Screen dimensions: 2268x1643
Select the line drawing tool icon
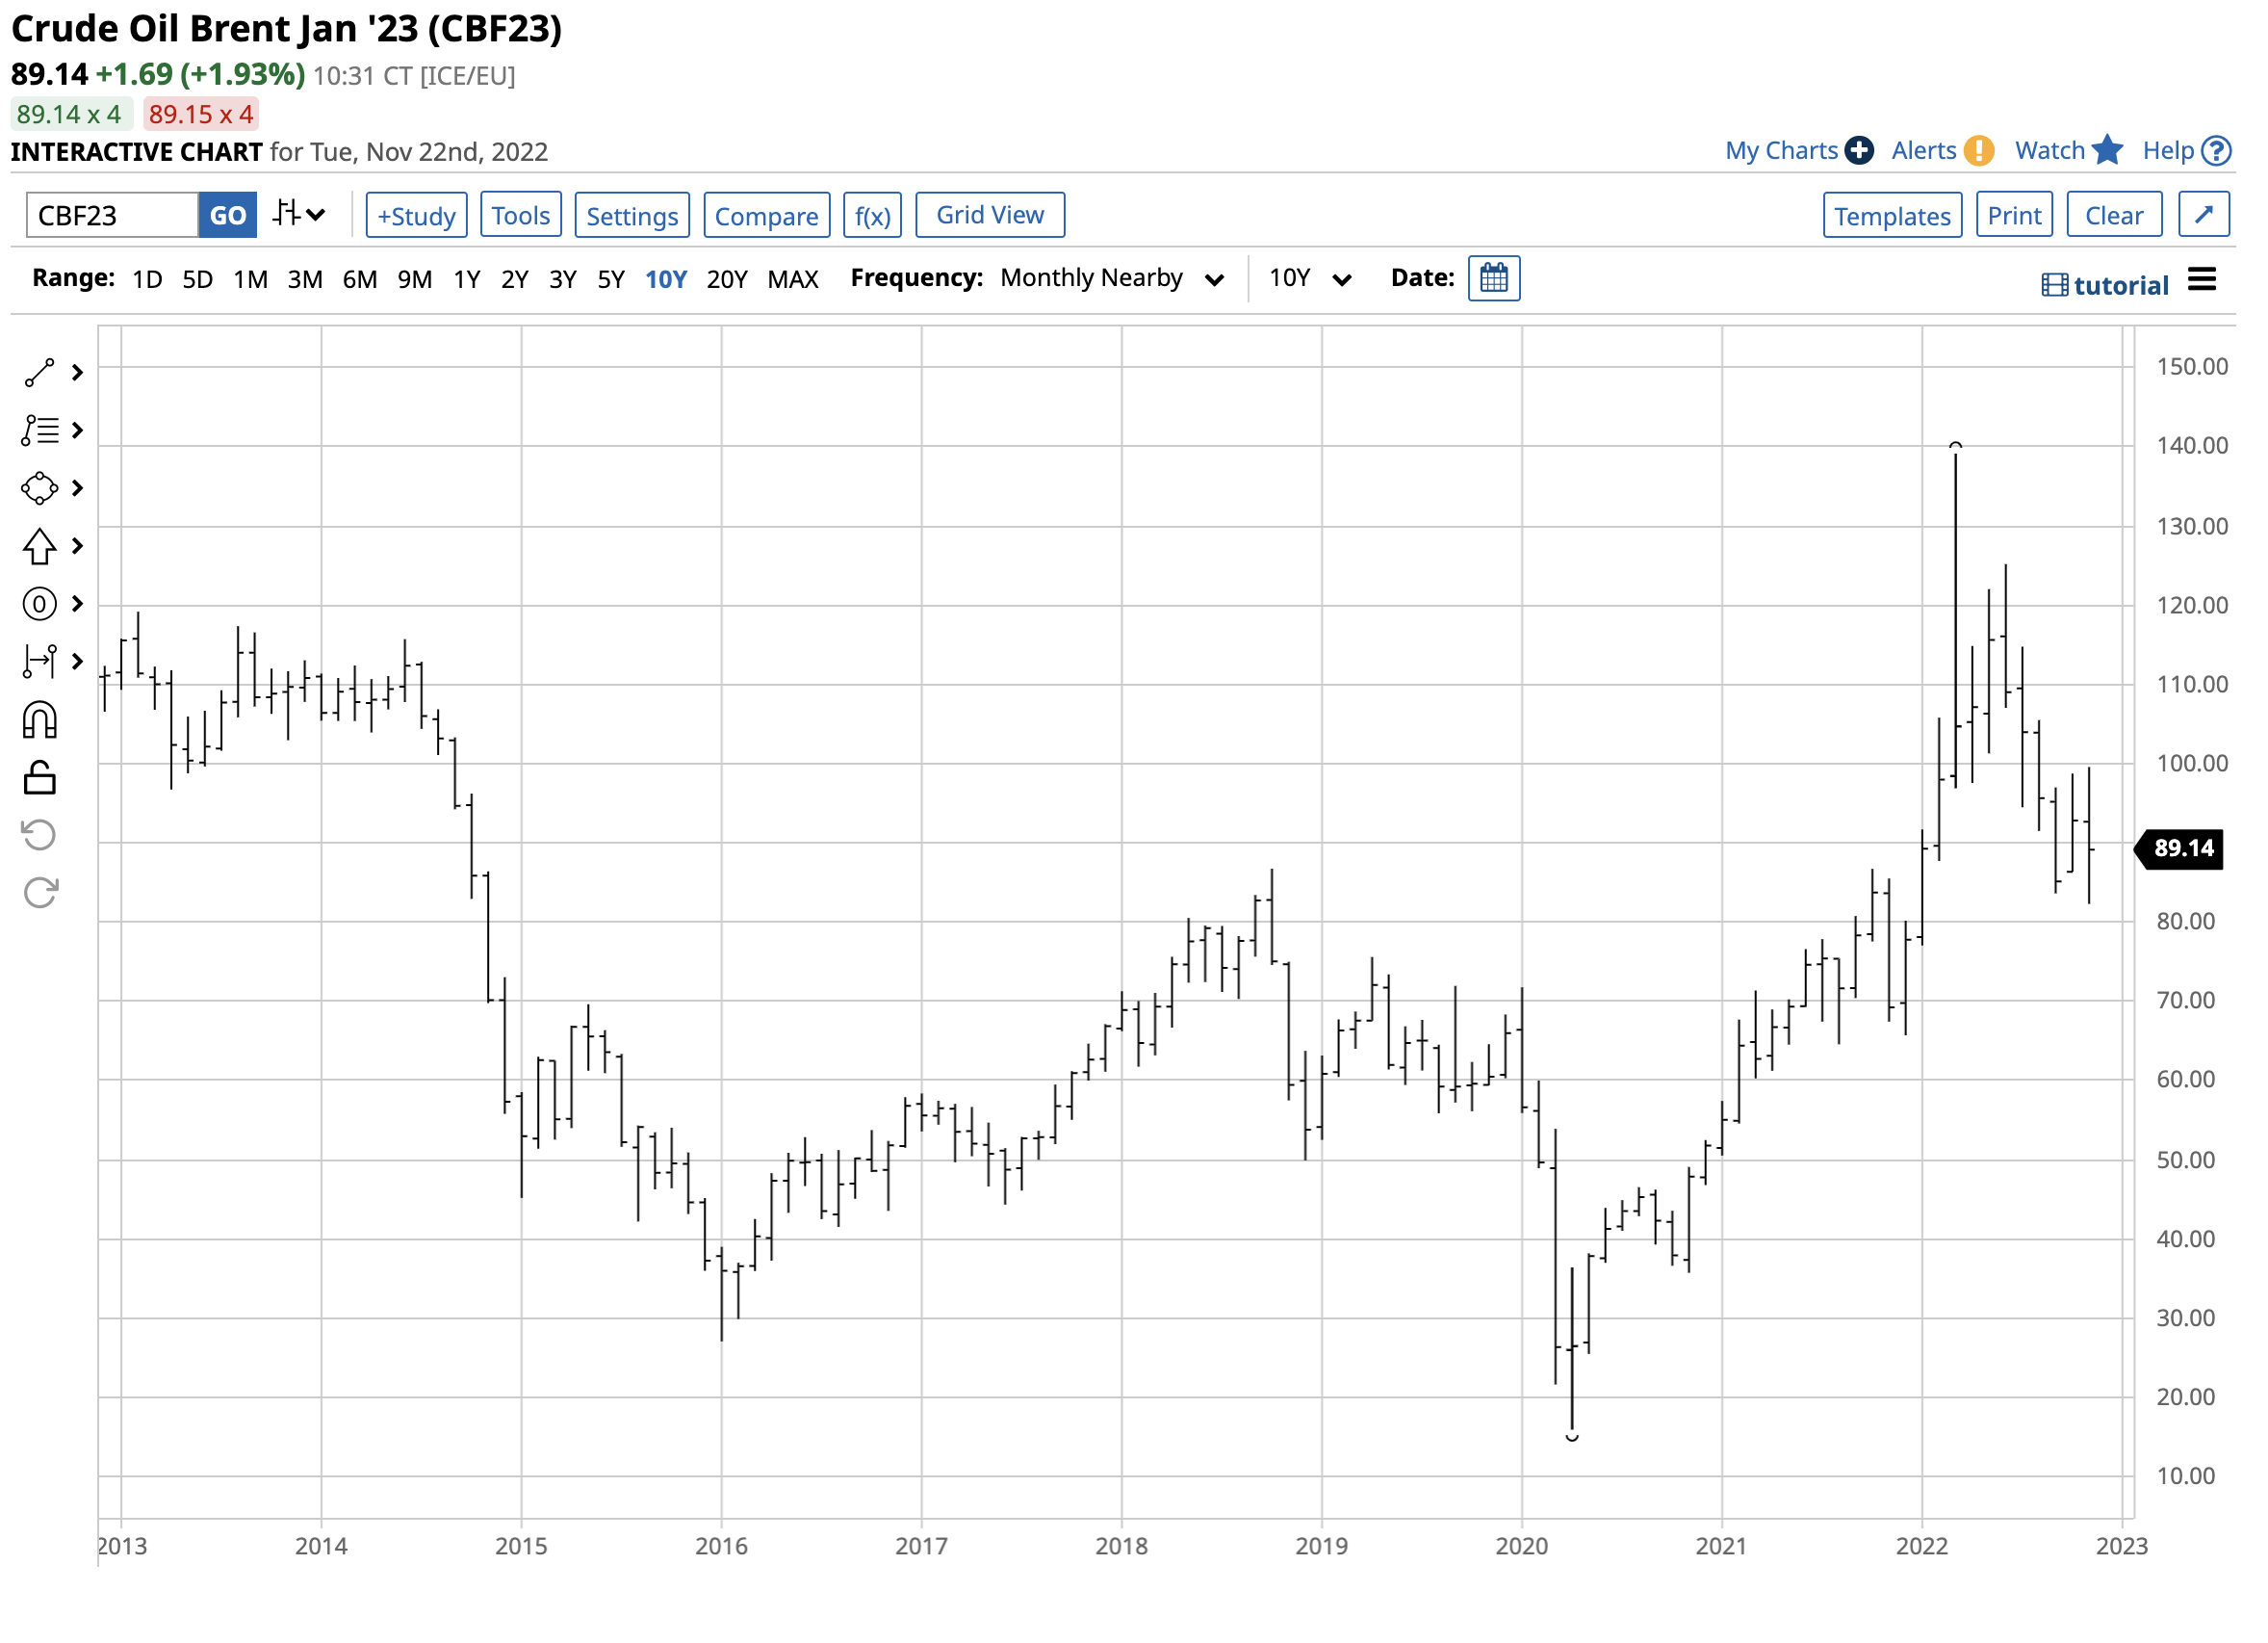pos(39,374)
